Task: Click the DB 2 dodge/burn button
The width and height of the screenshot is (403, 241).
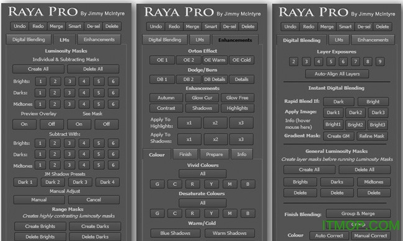Action: coord(188,79)
